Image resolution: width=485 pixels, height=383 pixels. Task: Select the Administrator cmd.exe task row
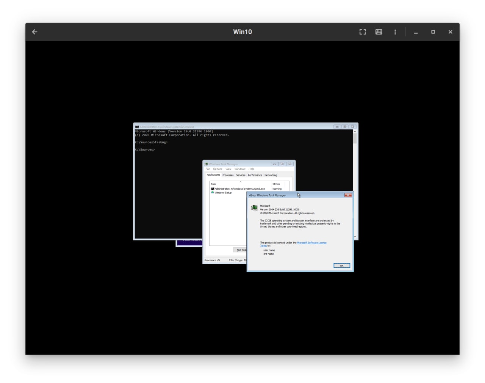point(249,189)
